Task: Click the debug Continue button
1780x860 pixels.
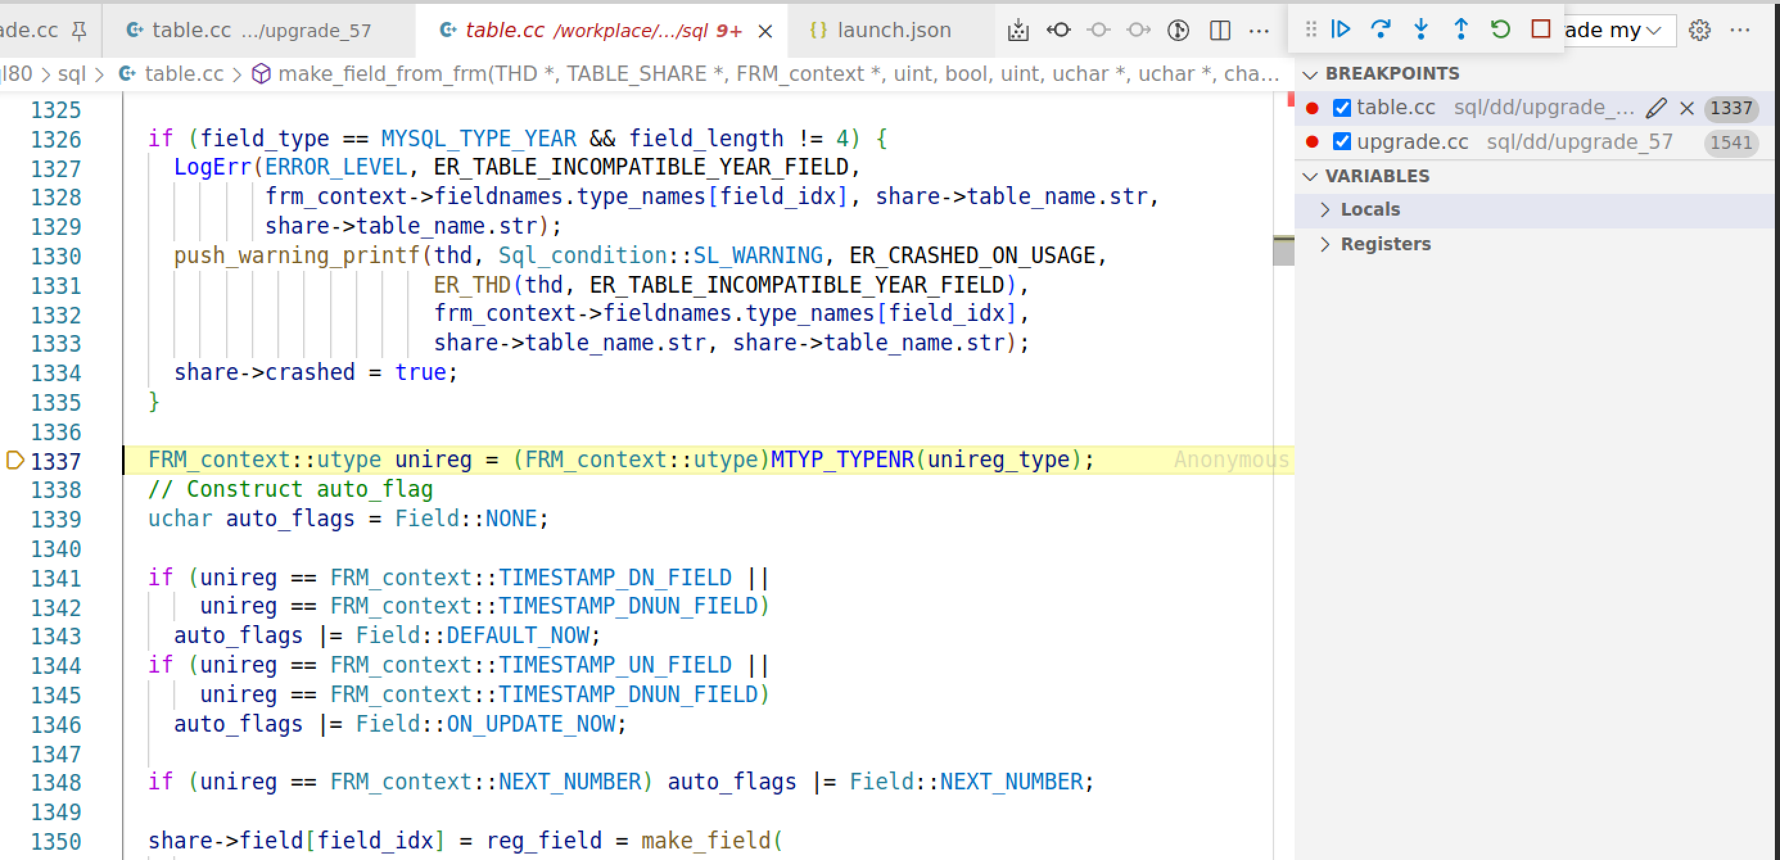Action: tap(1340, 29)
